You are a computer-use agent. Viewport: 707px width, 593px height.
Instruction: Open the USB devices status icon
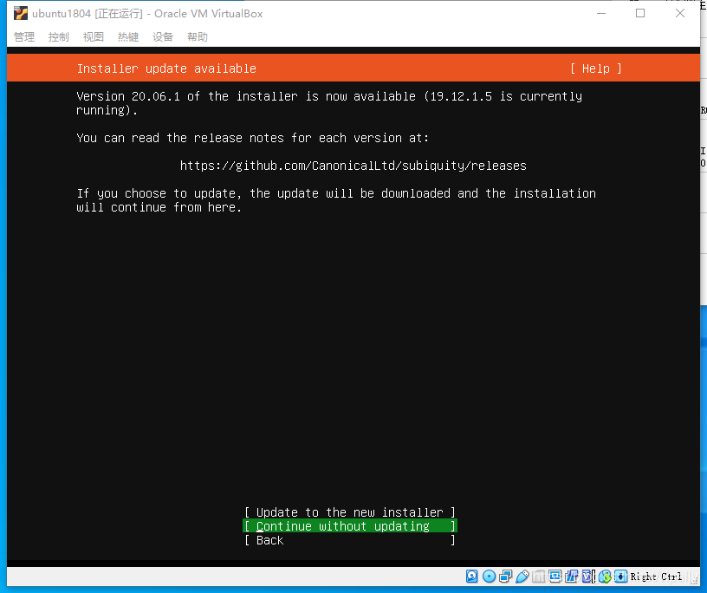pos(522,577)
